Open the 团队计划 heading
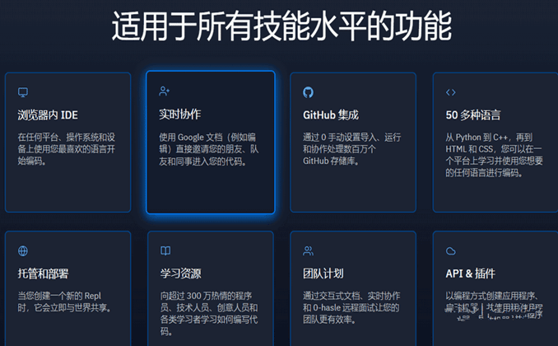 [323, 274]
